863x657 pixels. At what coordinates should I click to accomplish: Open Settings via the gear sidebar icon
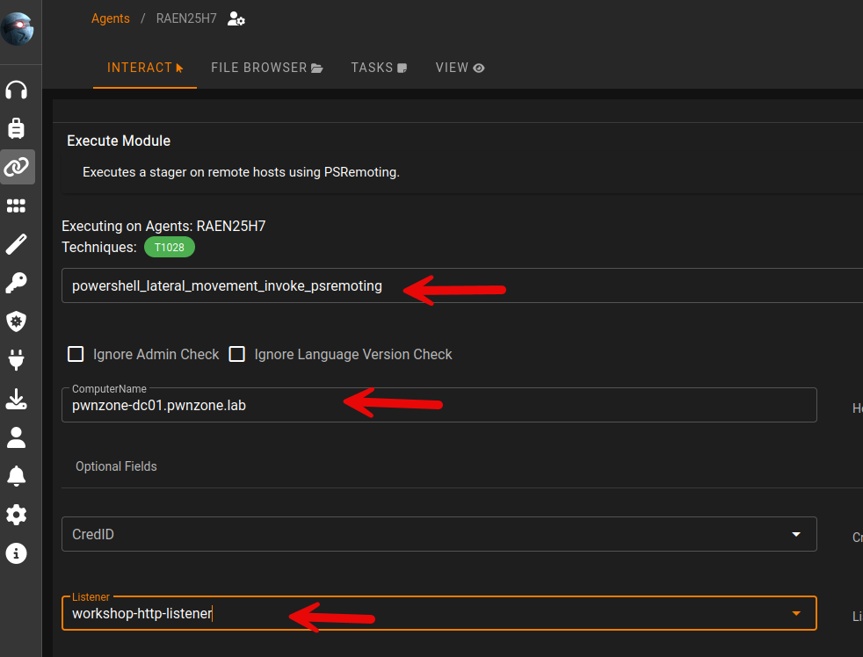click(17, 514)
